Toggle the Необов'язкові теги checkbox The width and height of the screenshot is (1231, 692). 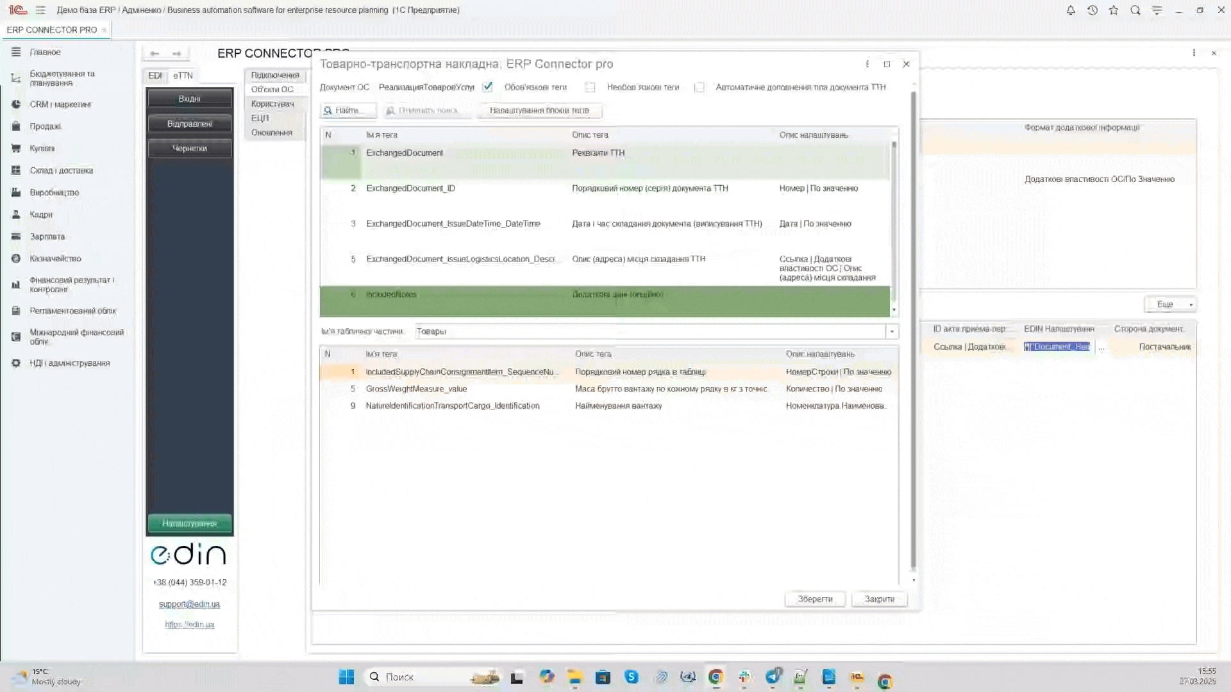click(590, 87)
